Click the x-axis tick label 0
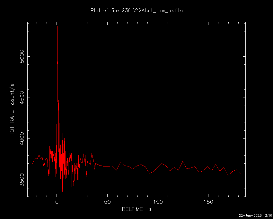Image resolution: width=273 pixels, height=219 pixels. point(57,202)
